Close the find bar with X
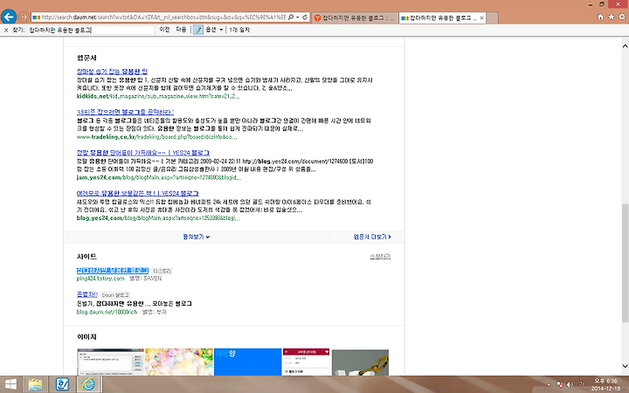This screenshot has width=629, height=393. 6,30
